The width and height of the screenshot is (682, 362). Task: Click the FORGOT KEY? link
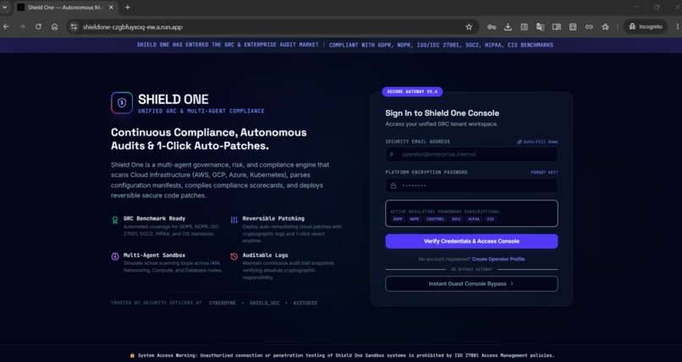pos(544,173)
